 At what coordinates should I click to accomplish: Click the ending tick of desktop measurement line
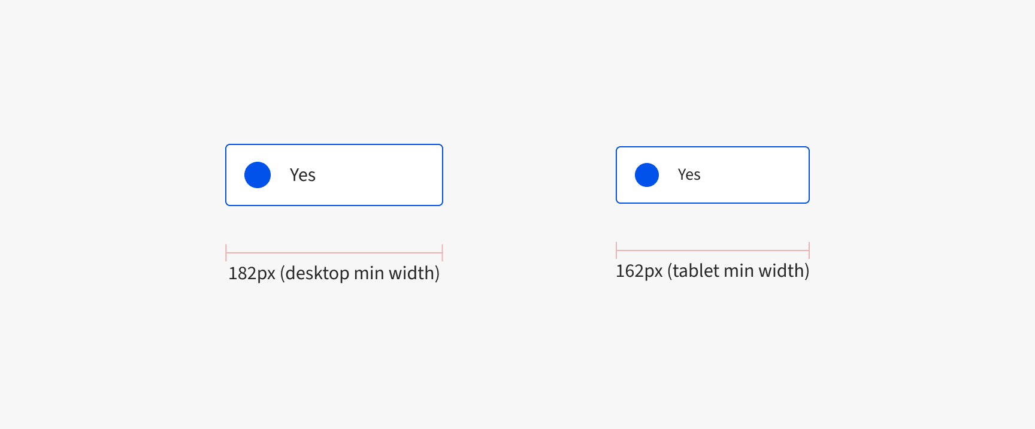442,253
